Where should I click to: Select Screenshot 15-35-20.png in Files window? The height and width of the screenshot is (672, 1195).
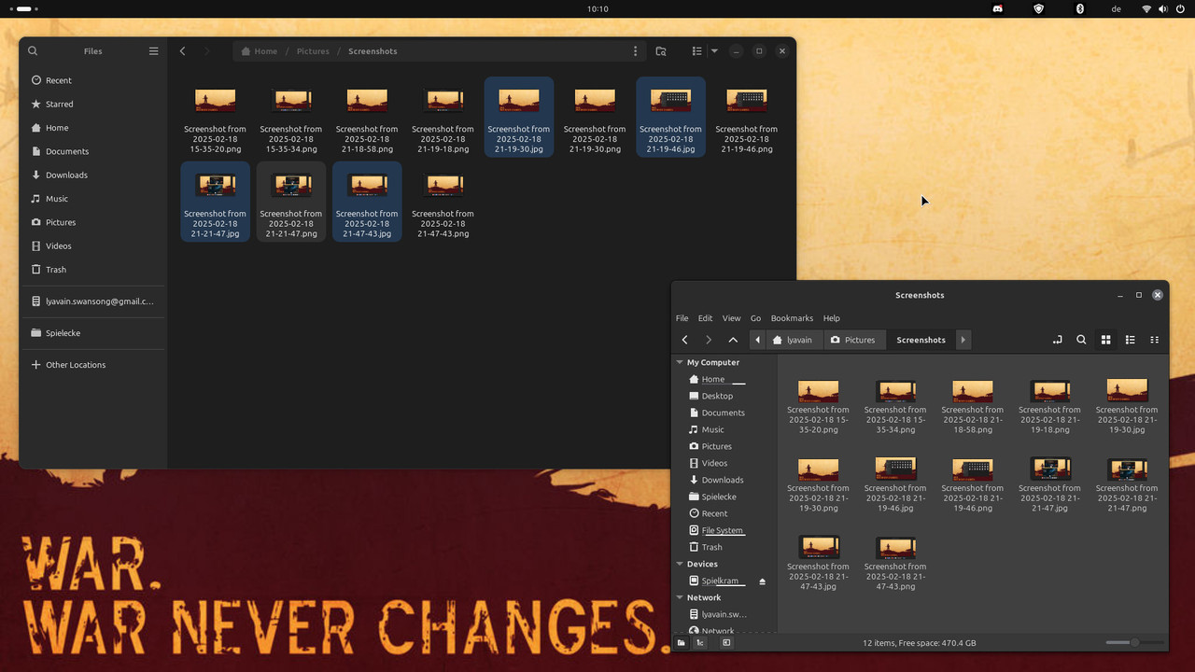click(215, 119)
